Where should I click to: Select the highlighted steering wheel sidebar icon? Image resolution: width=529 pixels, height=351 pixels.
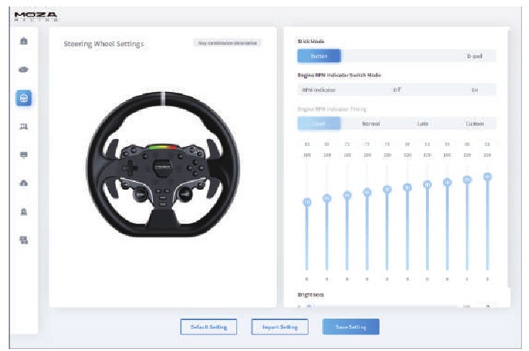click(24, 99)
